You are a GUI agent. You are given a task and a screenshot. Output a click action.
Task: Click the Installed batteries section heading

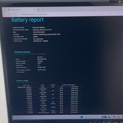pyautogui.click(x=22, y=52)
